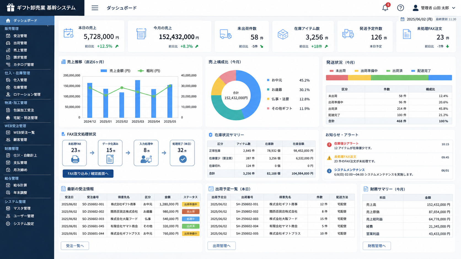The width and height of the screenshot is (461, 259).
Task: Click the 入力処理中 operator icon
Action: click(146, 159)
